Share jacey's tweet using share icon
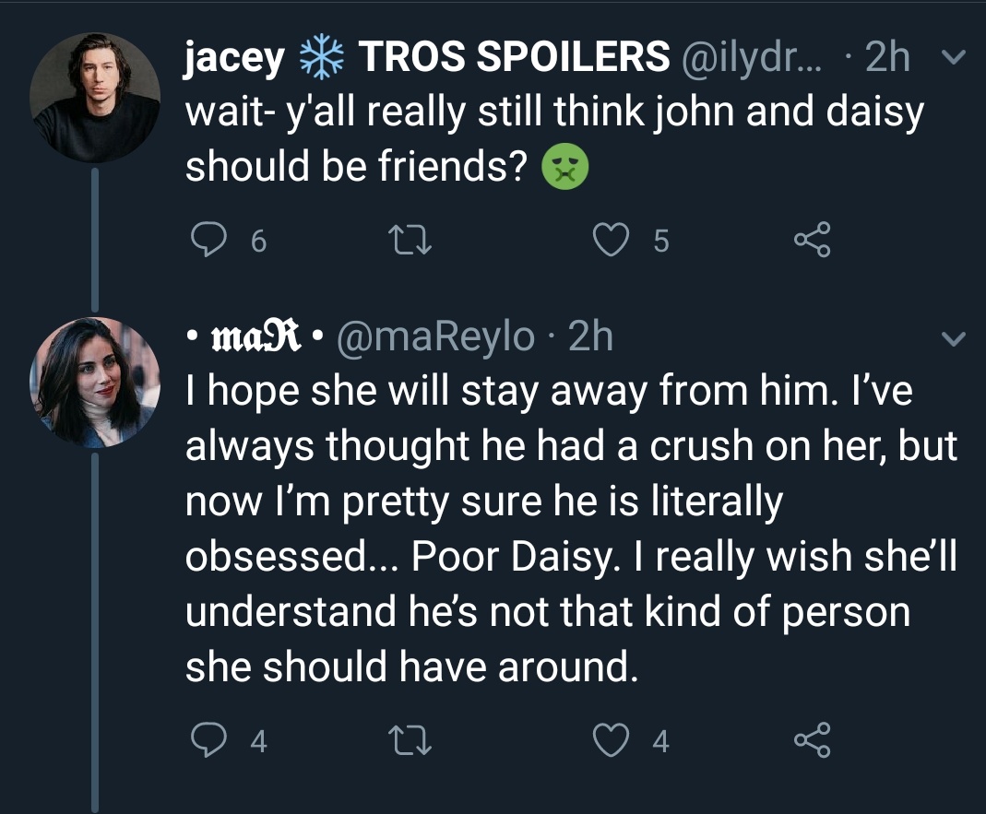 click(813, 242)
